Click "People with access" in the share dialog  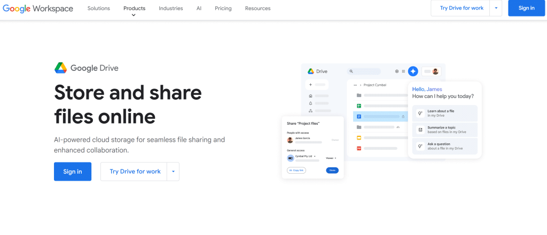(298, 133)
